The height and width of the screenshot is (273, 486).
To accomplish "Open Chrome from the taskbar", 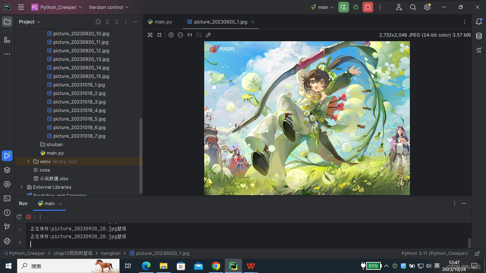I will click(x=216, y=266).
